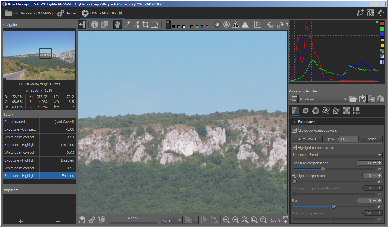
Task: Activate the Hand navigation tool
Action: tap(118, 25)
